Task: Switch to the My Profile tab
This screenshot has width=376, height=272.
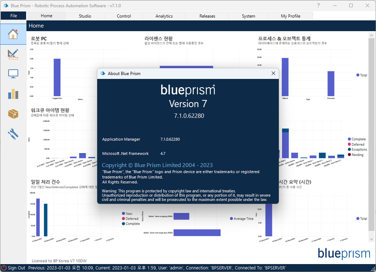Action: point(291,16)
